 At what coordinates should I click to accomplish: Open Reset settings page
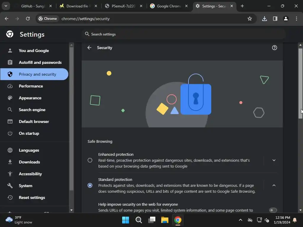34,197
